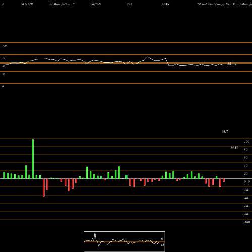Click the MR axis label '-80'
The image size is (252, 252).
click(246, 214)
